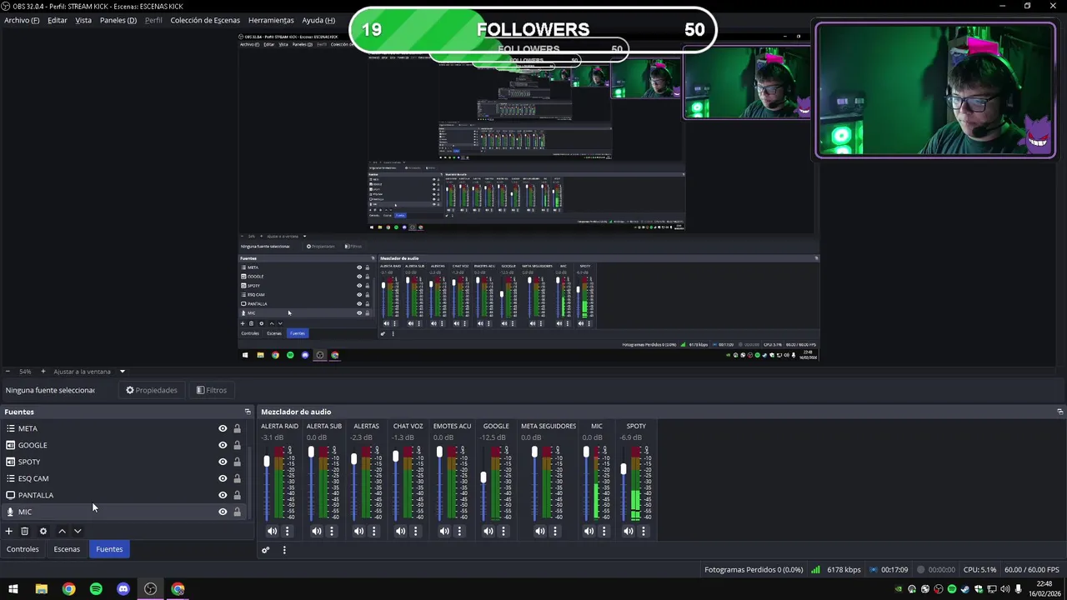This screenshot has height=600, width=1067.
Task: Open the Ayuda menu
Action: tap(318, 20)
